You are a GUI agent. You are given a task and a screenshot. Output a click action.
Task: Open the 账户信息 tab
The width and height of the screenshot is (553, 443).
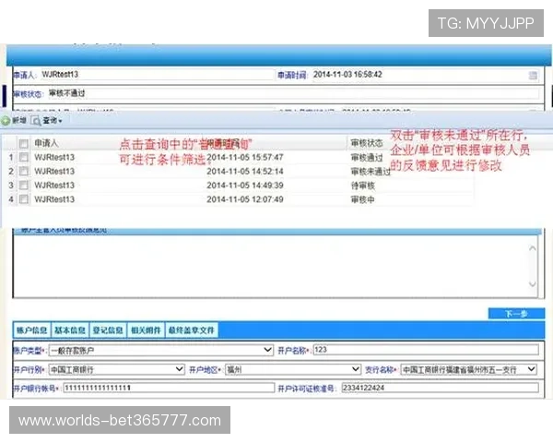coord(31,330)
